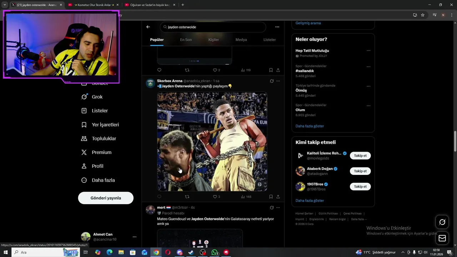Open Opera from the taskbar
This screenshot has width=457, height=257.
(x=168, y=252)
